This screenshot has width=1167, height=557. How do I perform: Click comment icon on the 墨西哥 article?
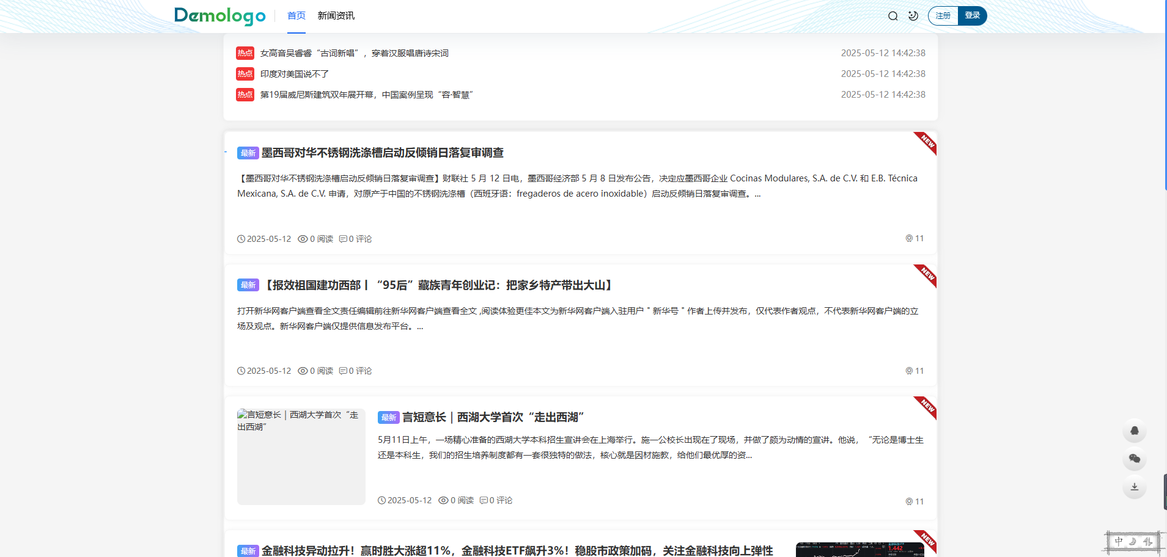343,239
